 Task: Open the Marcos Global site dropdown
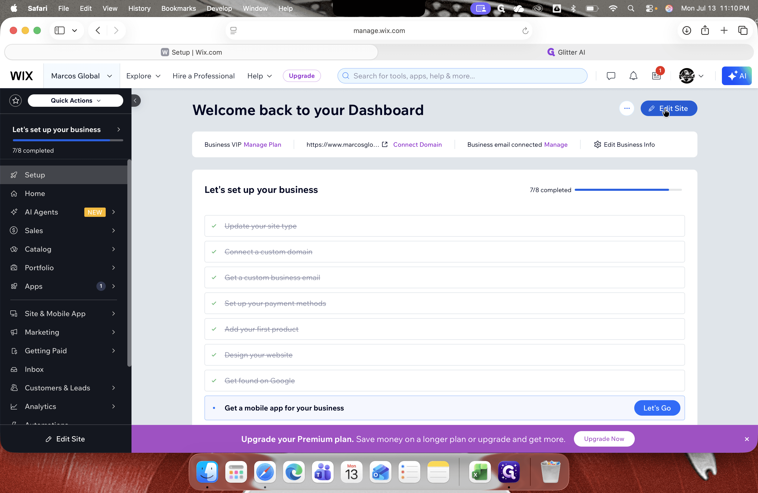pyautogui.click(x=81, y=76)
